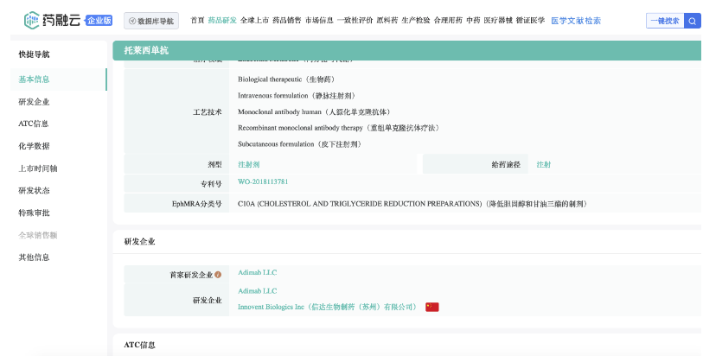Navigate to 上市时间轴 section
The width and height of the screenshot is (703, 356).
[x=37, y=168]
